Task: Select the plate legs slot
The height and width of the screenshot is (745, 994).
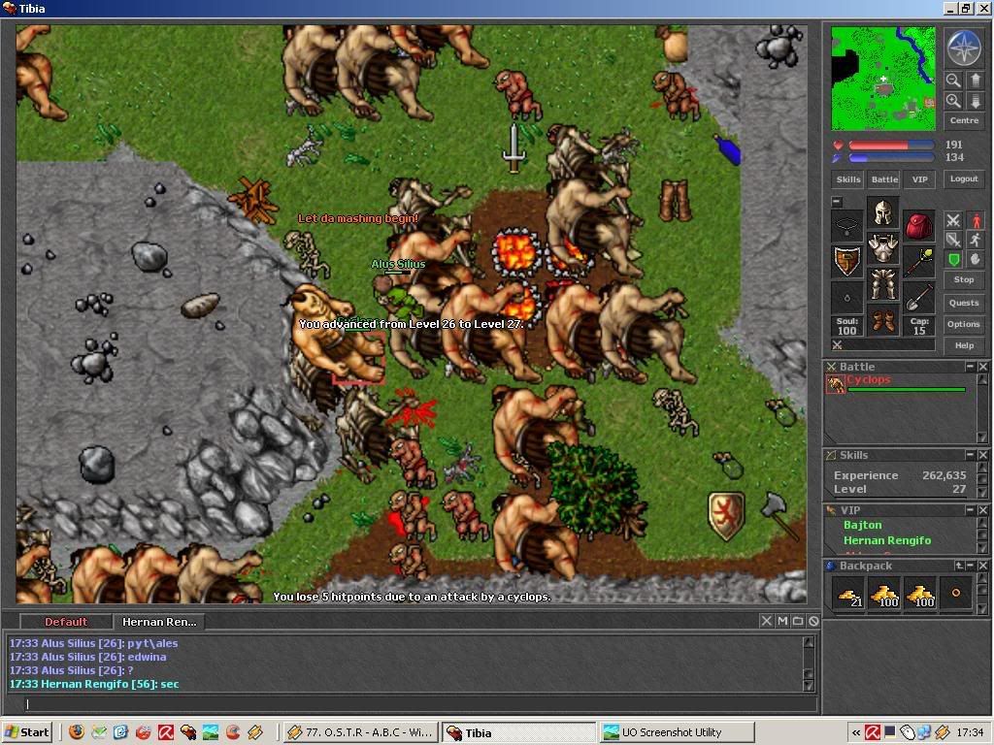Action: pyautogui.click(x=883, y=282)
